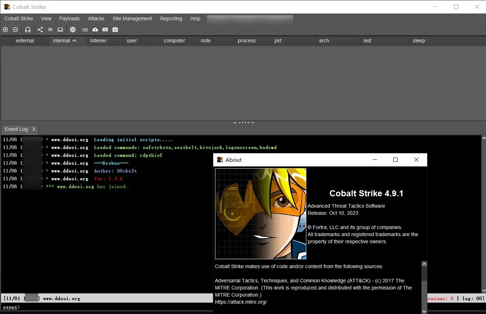Screen dimensions: 486x314
Task: View screenshots with camera icon
Action: (115, 30)
